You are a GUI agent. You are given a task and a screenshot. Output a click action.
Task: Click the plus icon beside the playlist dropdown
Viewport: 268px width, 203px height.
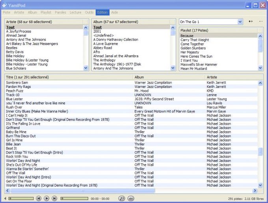(251, 21)
